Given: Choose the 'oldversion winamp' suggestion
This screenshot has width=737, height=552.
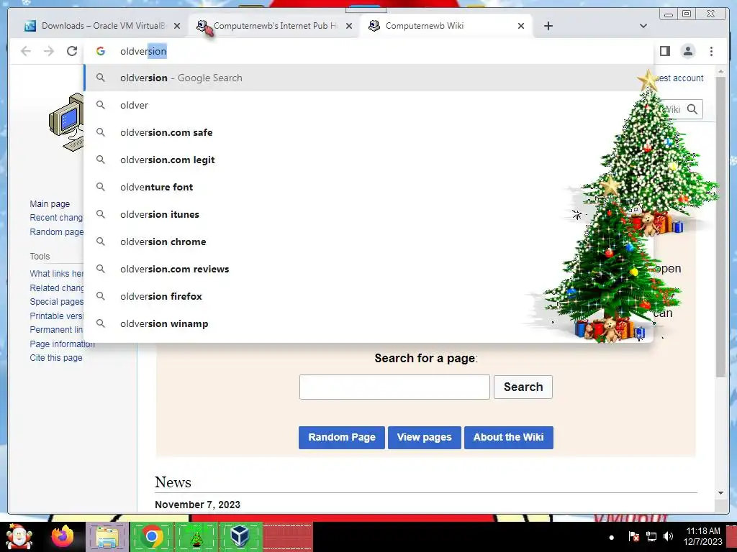Looking at the screenshot, I should pos(368,323).
